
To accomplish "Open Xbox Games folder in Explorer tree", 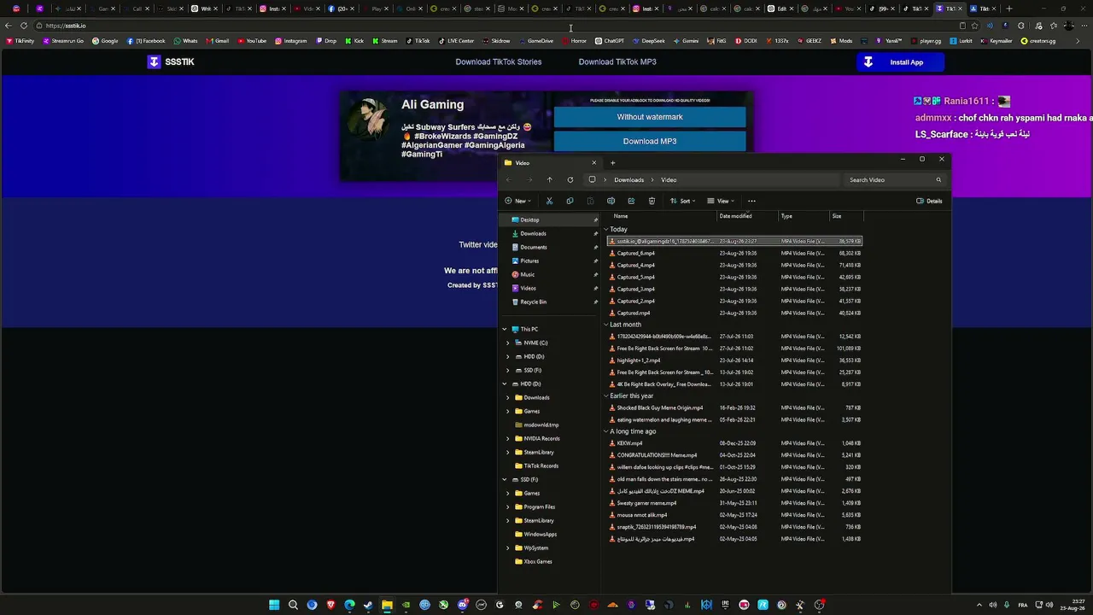I will tap(534, 561).
